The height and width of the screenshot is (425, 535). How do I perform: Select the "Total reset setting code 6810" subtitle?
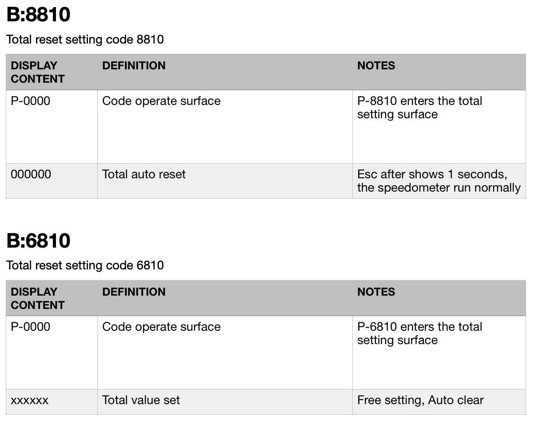coord(85,265)
